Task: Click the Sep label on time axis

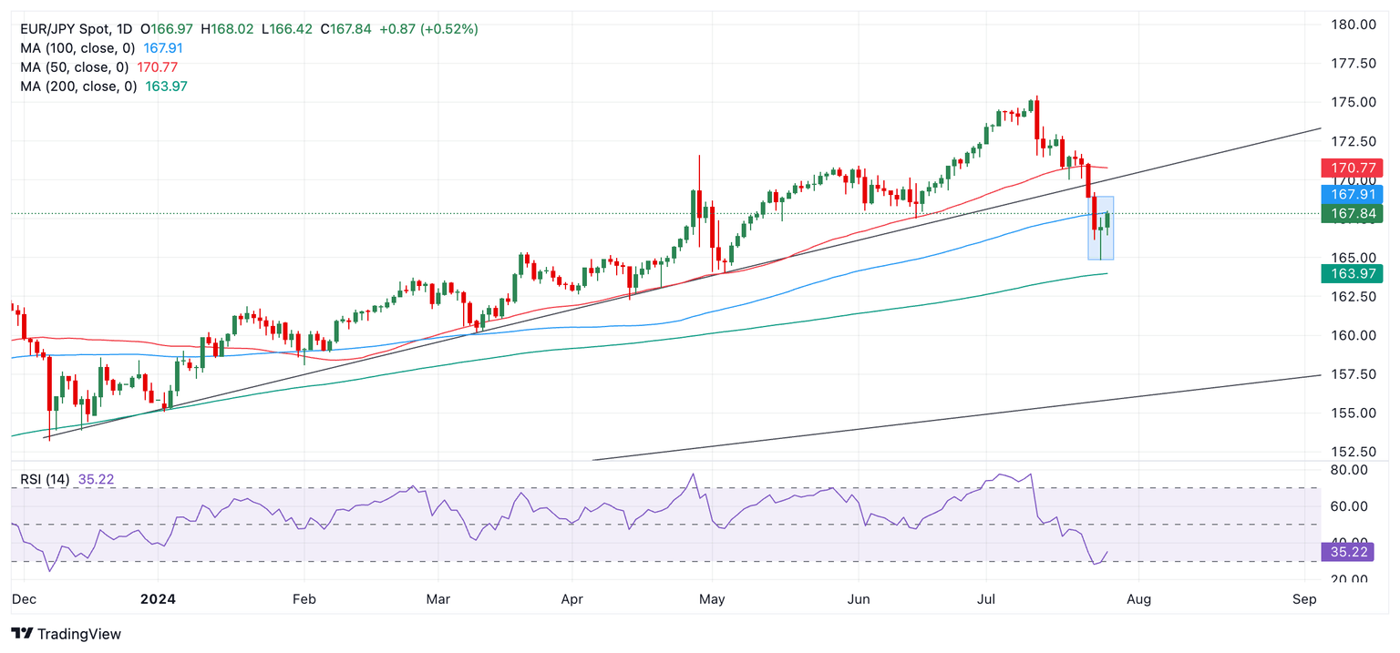Action: coord(1304,600)
